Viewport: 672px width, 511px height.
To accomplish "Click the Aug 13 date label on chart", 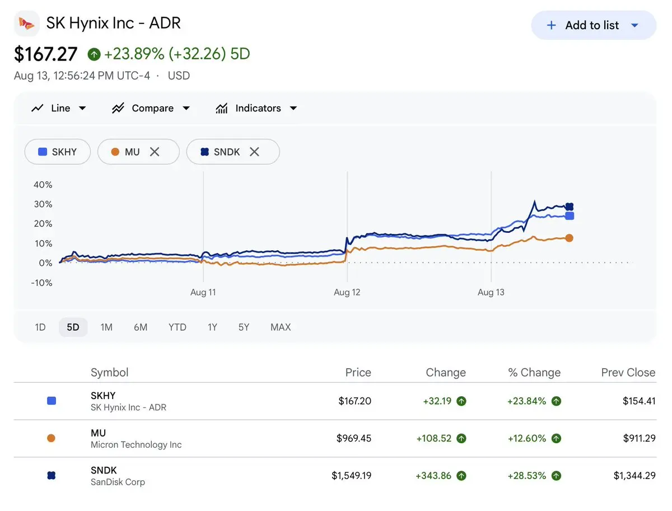I will pos(491,292).
